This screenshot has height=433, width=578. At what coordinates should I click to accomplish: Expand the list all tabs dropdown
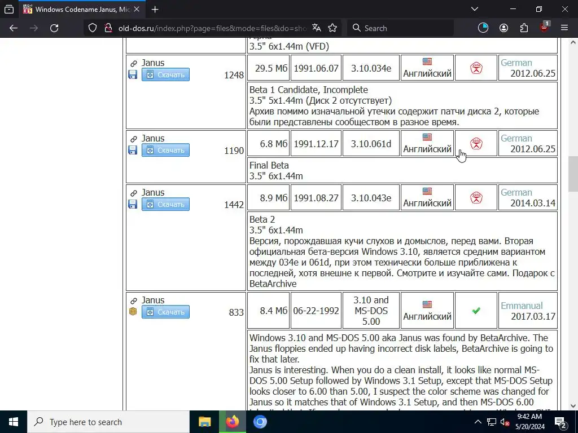[475, 9]
